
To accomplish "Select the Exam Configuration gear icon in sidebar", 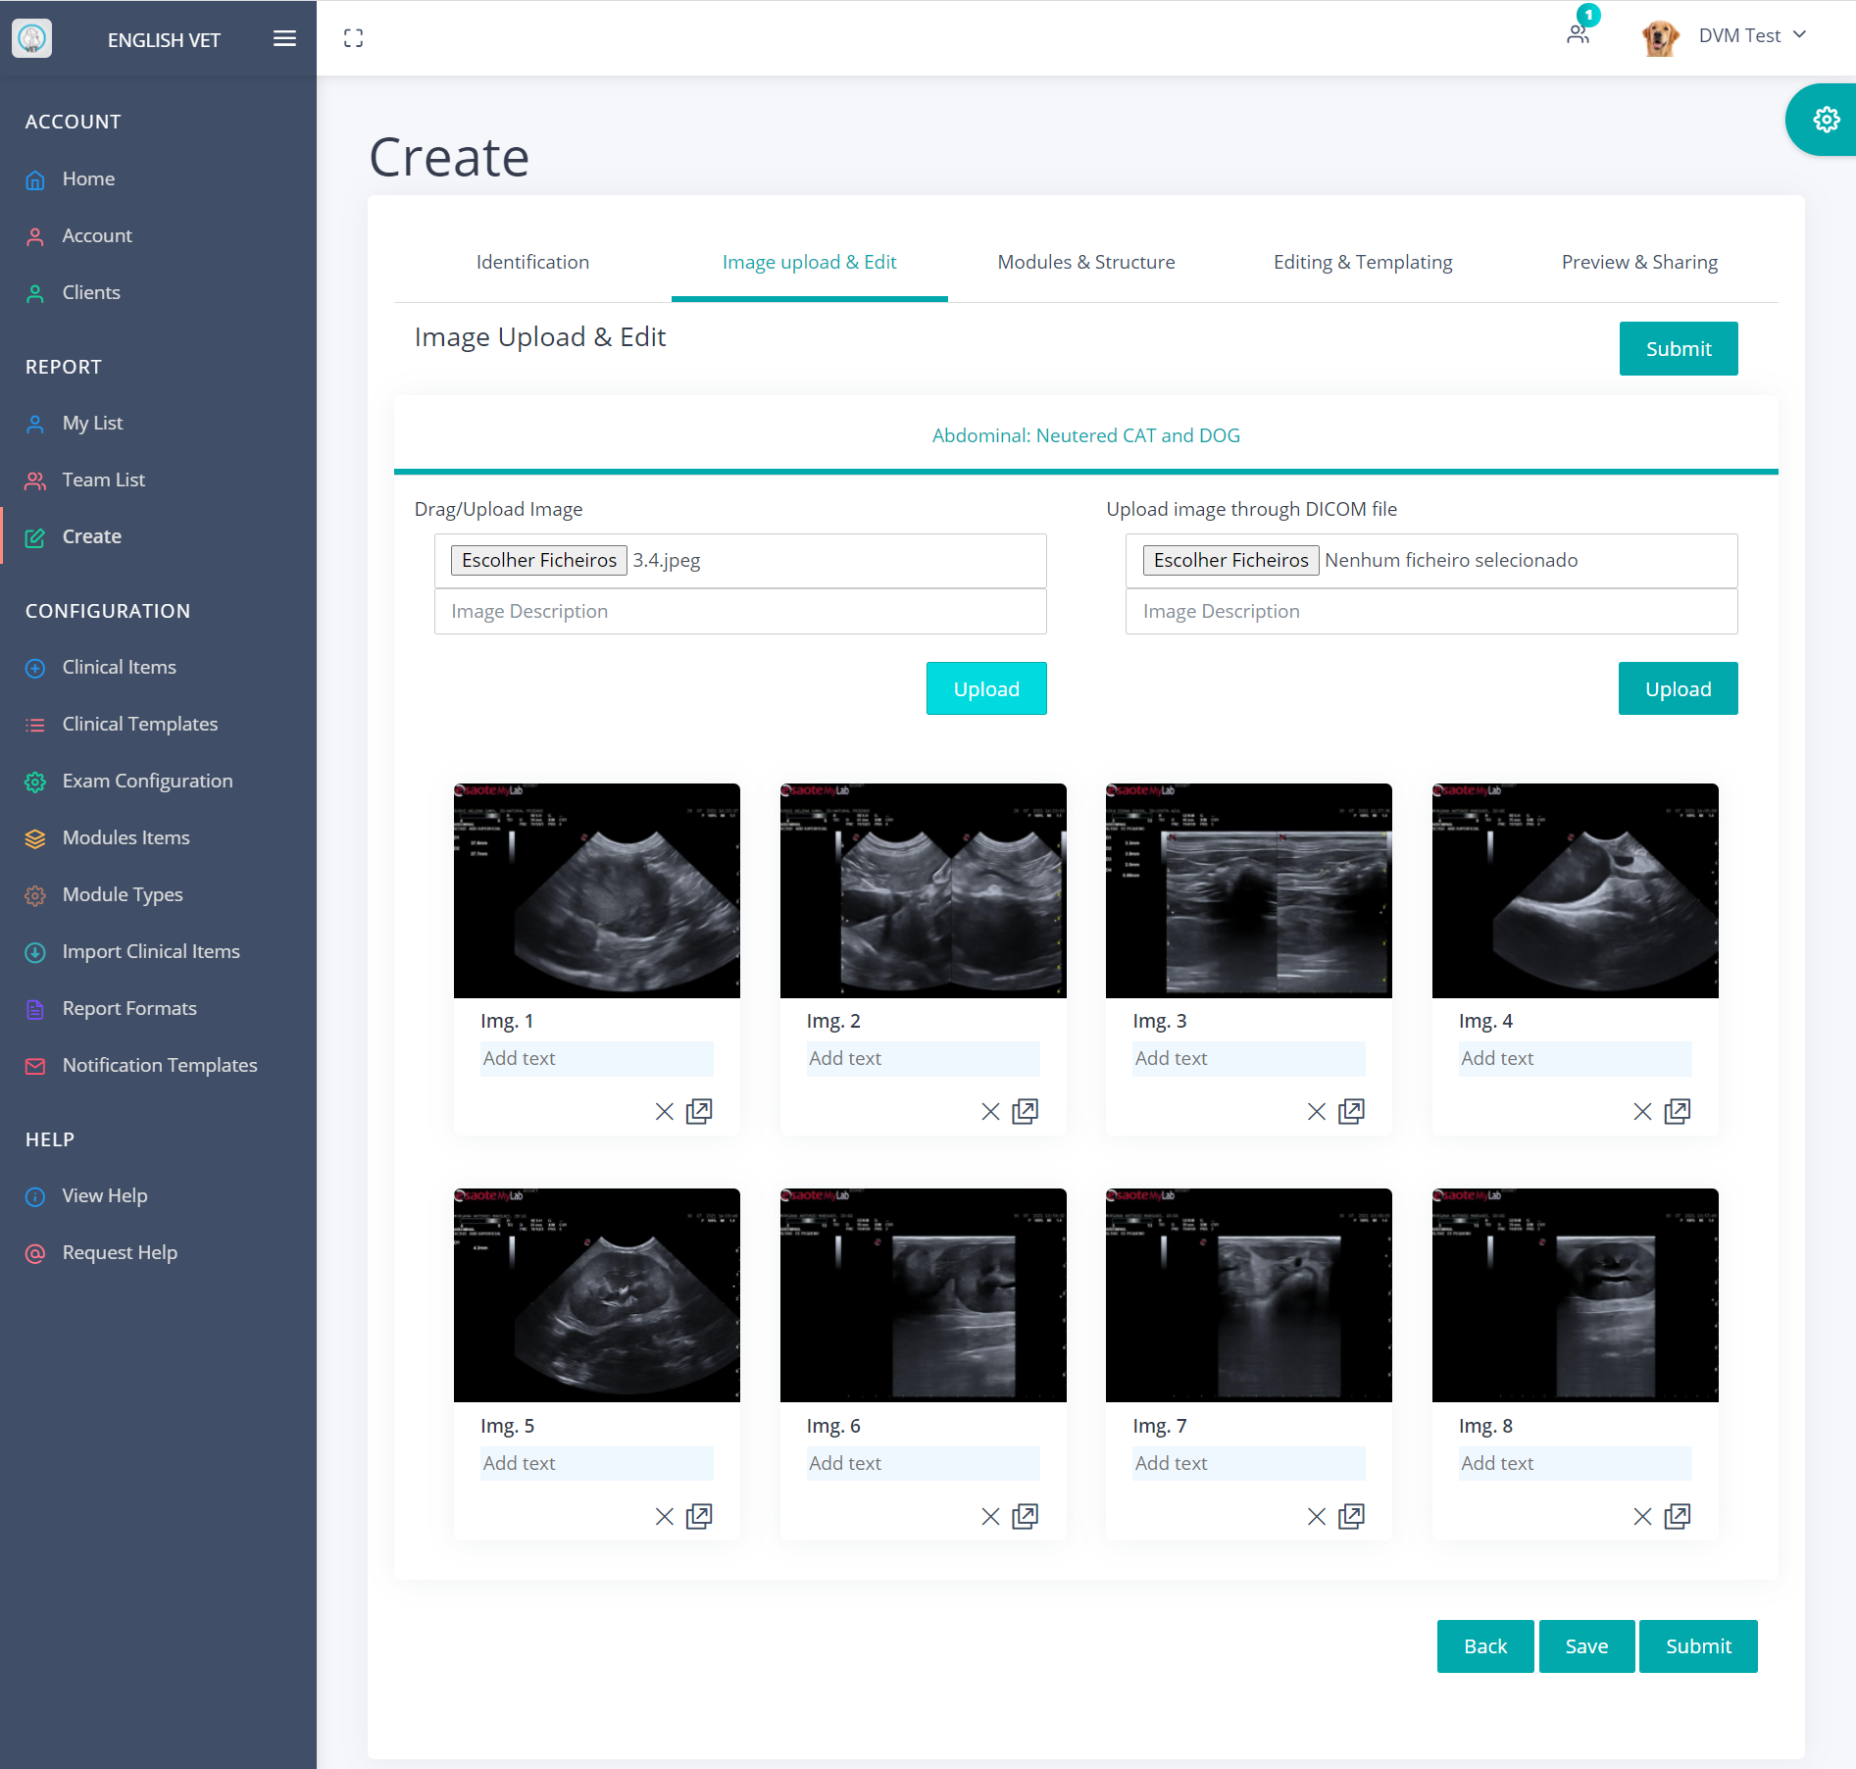I will 35,782.
